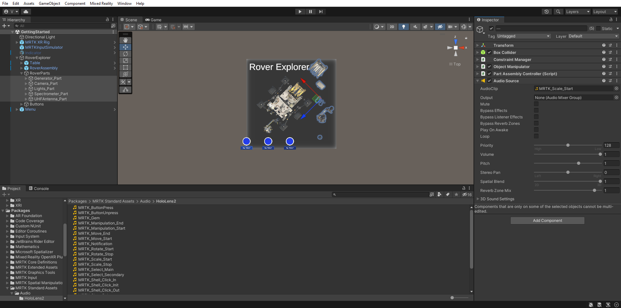Click the debug mode bug icon

(x=591, y=305)
